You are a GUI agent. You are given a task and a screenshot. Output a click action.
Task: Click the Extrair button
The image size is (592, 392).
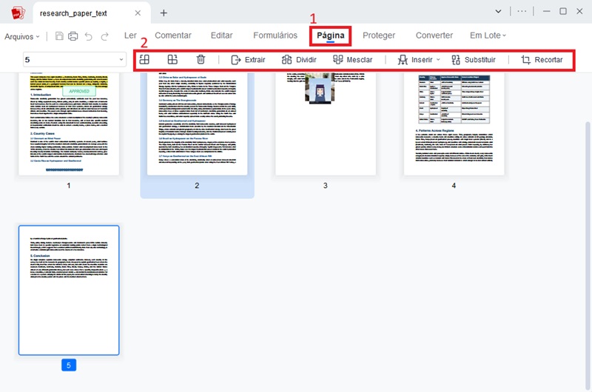(248, 60)
